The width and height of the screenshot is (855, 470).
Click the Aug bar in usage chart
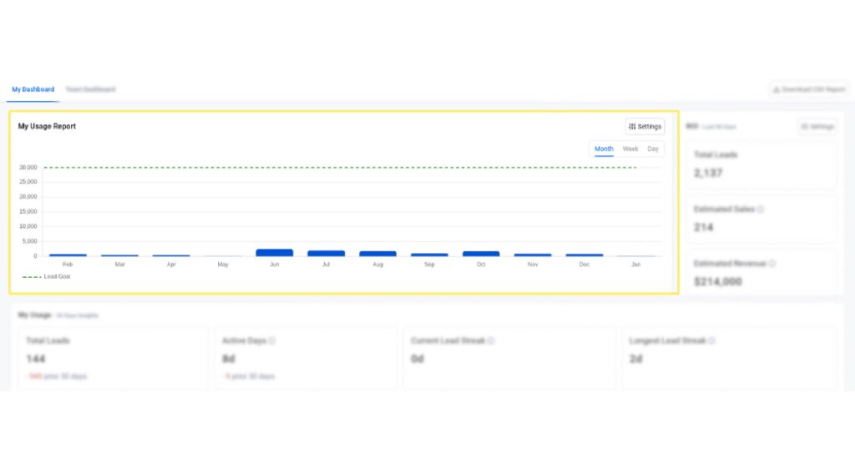click(378, 254)
